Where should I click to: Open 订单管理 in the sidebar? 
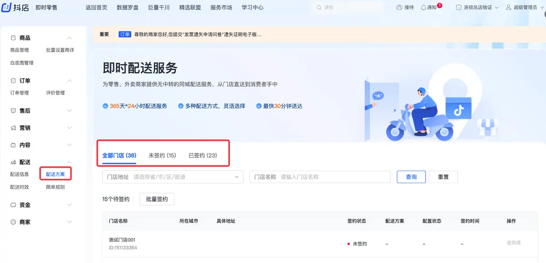click(x=20, y=93)
